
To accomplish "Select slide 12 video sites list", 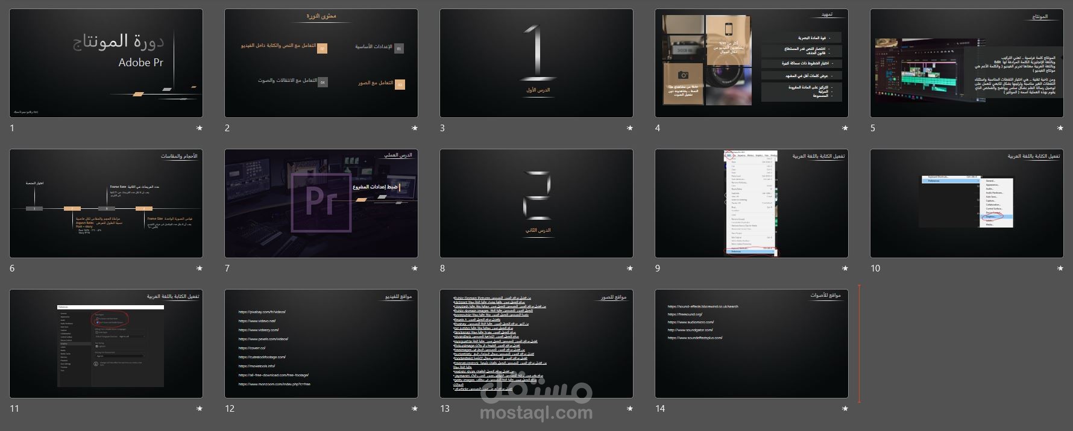I will [x=321, y=344].
